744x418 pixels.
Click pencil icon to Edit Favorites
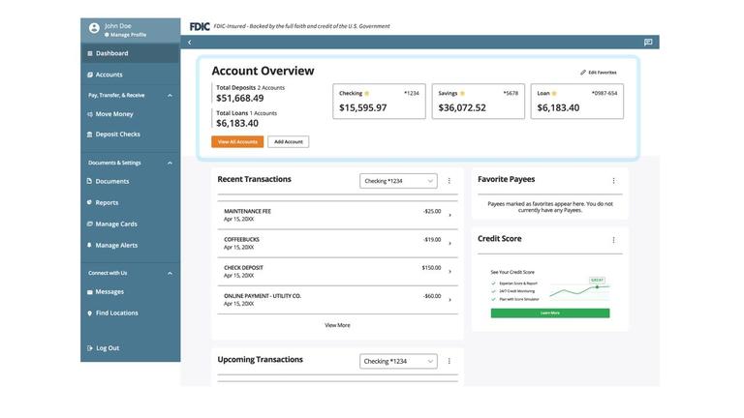pyautogui.click(x=583, y=73)
